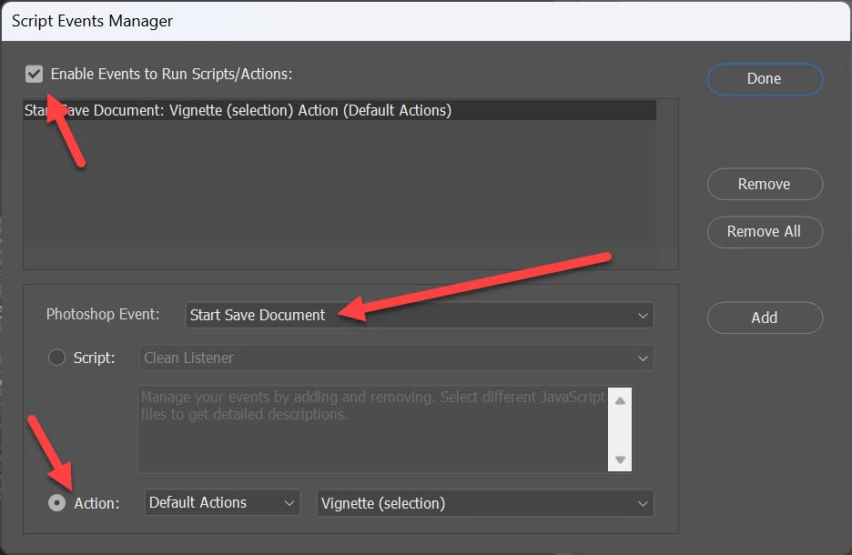852x555 pixels.
Task: Open the Default Actions set dropdown
Action: tap(222, 503)
